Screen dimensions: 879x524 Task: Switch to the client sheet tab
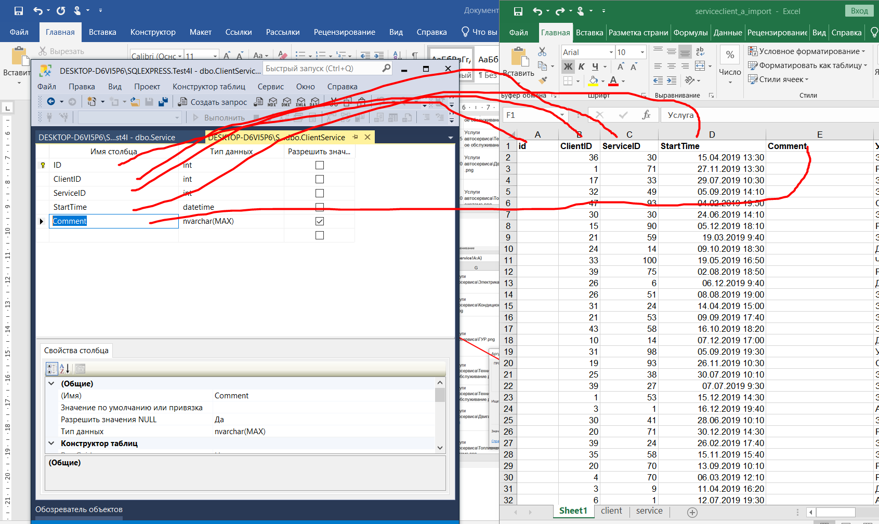611,510
